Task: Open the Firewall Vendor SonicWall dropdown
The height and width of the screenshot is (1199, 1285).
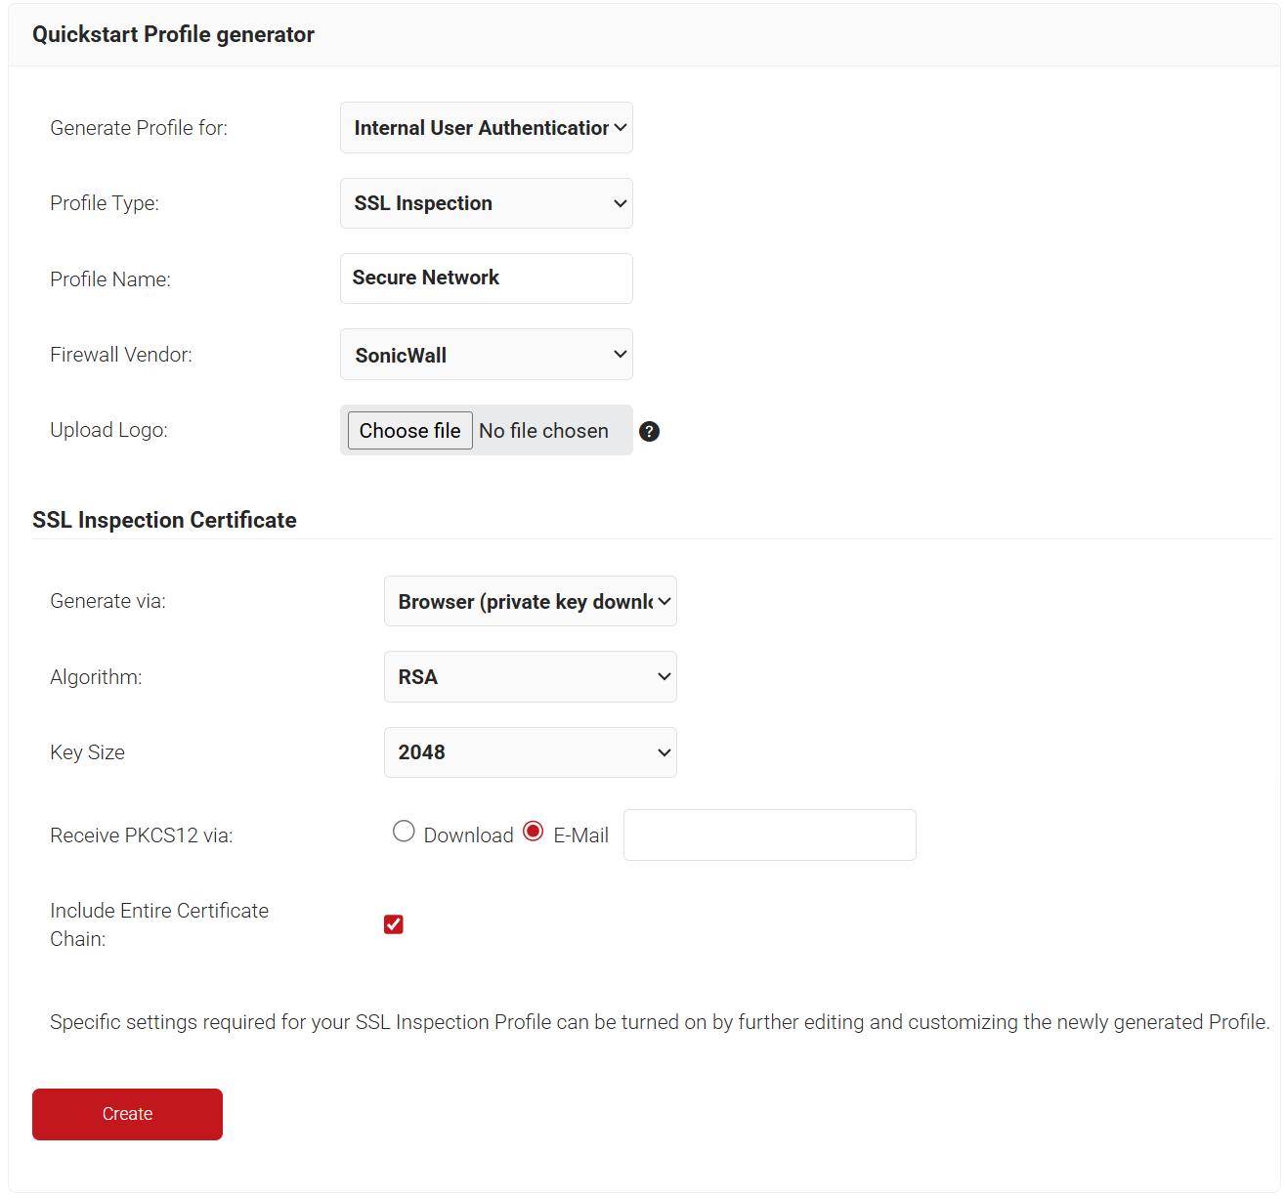Action: [486, 355]
